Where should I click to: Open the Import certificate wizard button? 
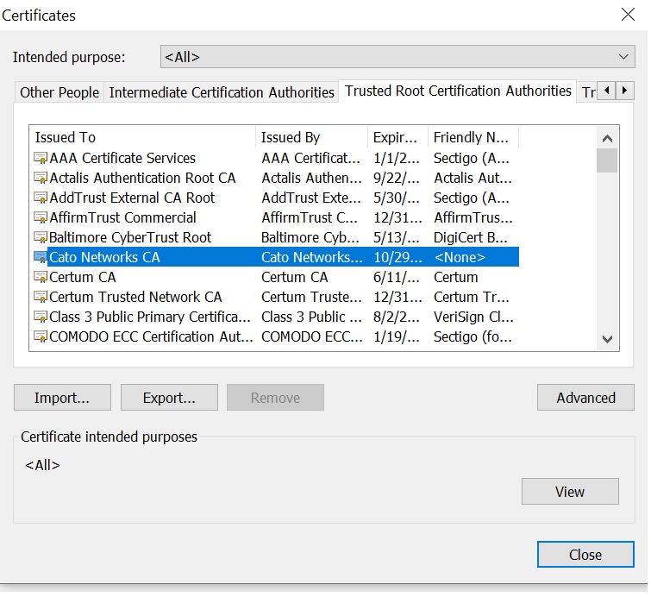(x=62, y=398)
